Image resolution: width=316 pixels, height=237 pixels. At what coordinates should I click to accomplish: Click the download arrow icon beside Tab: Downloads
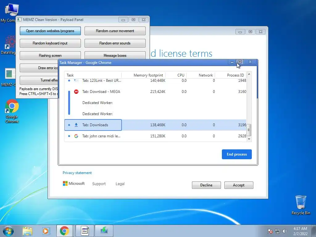(x=76, y=125)
